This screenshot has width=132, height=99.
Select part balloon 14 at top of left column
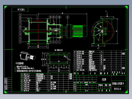tap(20, 15)
